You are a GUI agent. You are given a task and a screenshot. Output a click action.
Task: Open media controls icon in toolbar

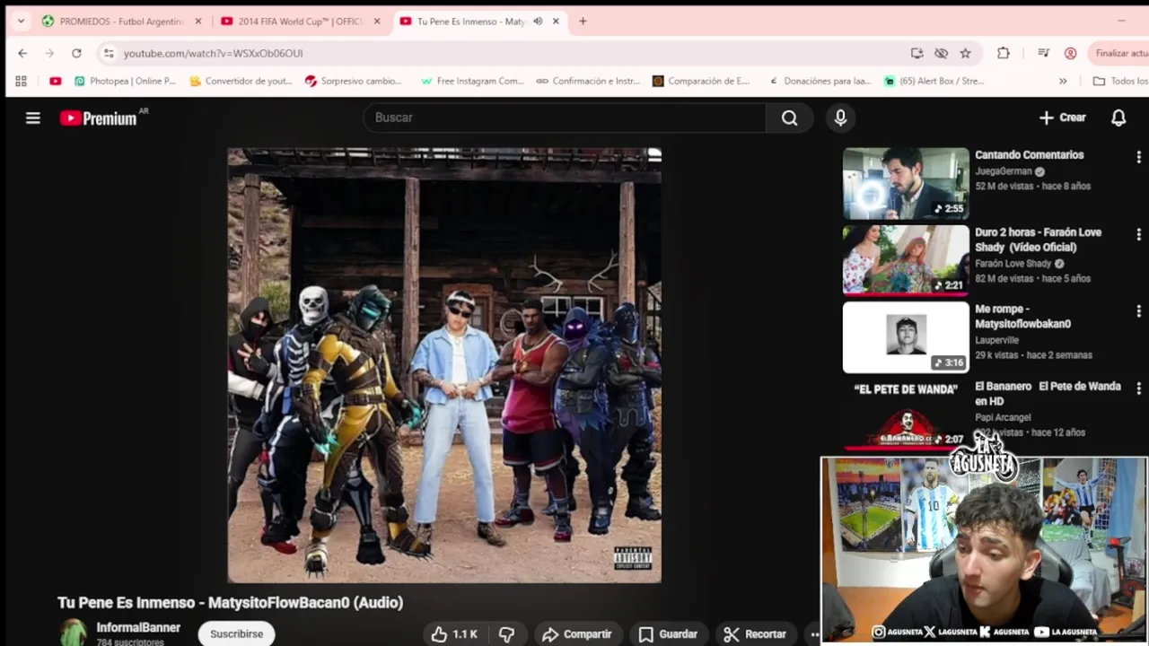click(x=1043, y=53)
